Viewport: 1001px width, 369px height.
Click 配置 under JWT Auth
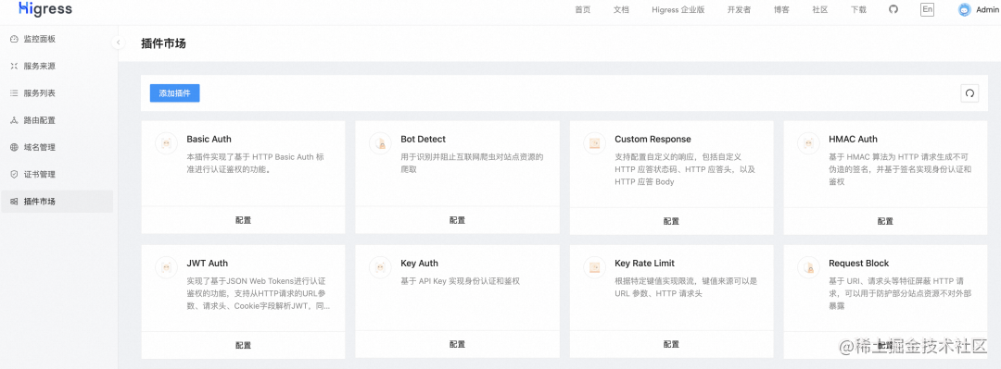243,345
